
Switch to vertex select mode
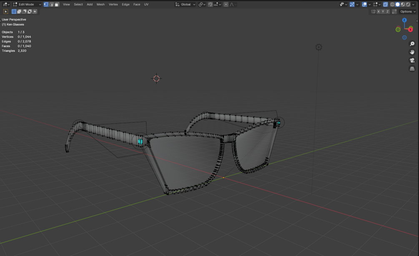pos(46,4)
